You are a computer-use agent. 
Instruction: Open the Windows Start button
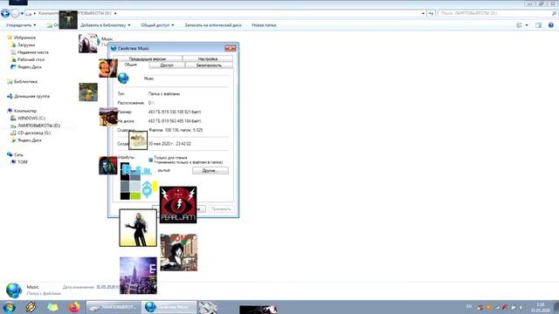[9, 307]
